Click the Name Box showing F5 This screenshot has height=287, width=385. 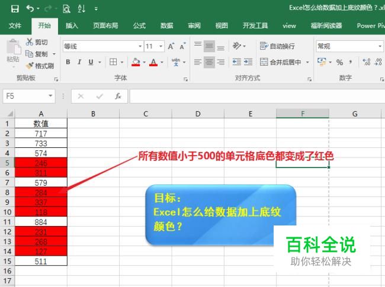click(x=29, y=96)
